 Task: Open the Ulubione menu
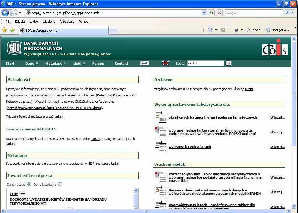pyautogui.click(x=49, y=22)
